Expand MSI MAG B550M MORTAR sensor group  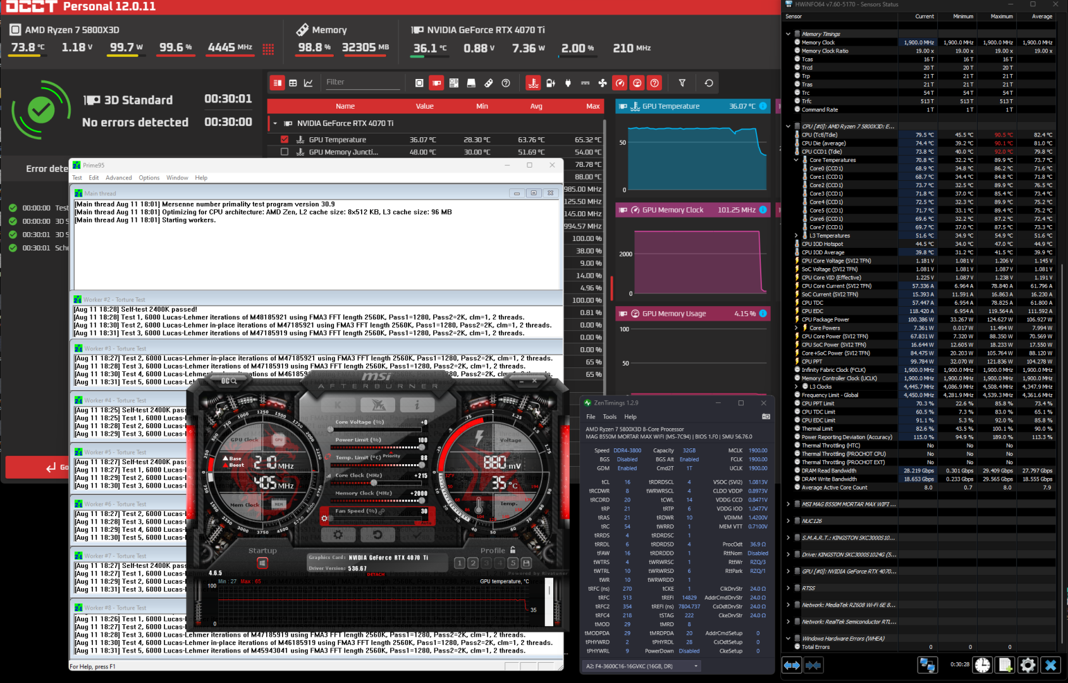click(788, 504)
